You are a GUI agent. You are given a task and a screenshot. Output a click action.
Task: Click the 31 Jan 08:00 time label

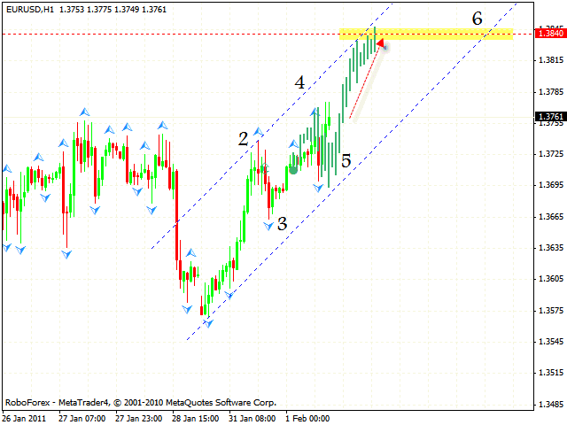(x=252, y=419)
